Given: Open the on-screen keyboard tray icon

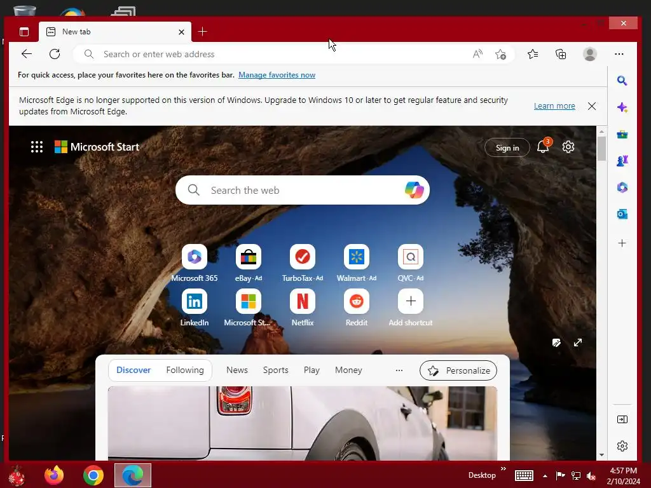Looking at the screenshot, I should 524,475.
